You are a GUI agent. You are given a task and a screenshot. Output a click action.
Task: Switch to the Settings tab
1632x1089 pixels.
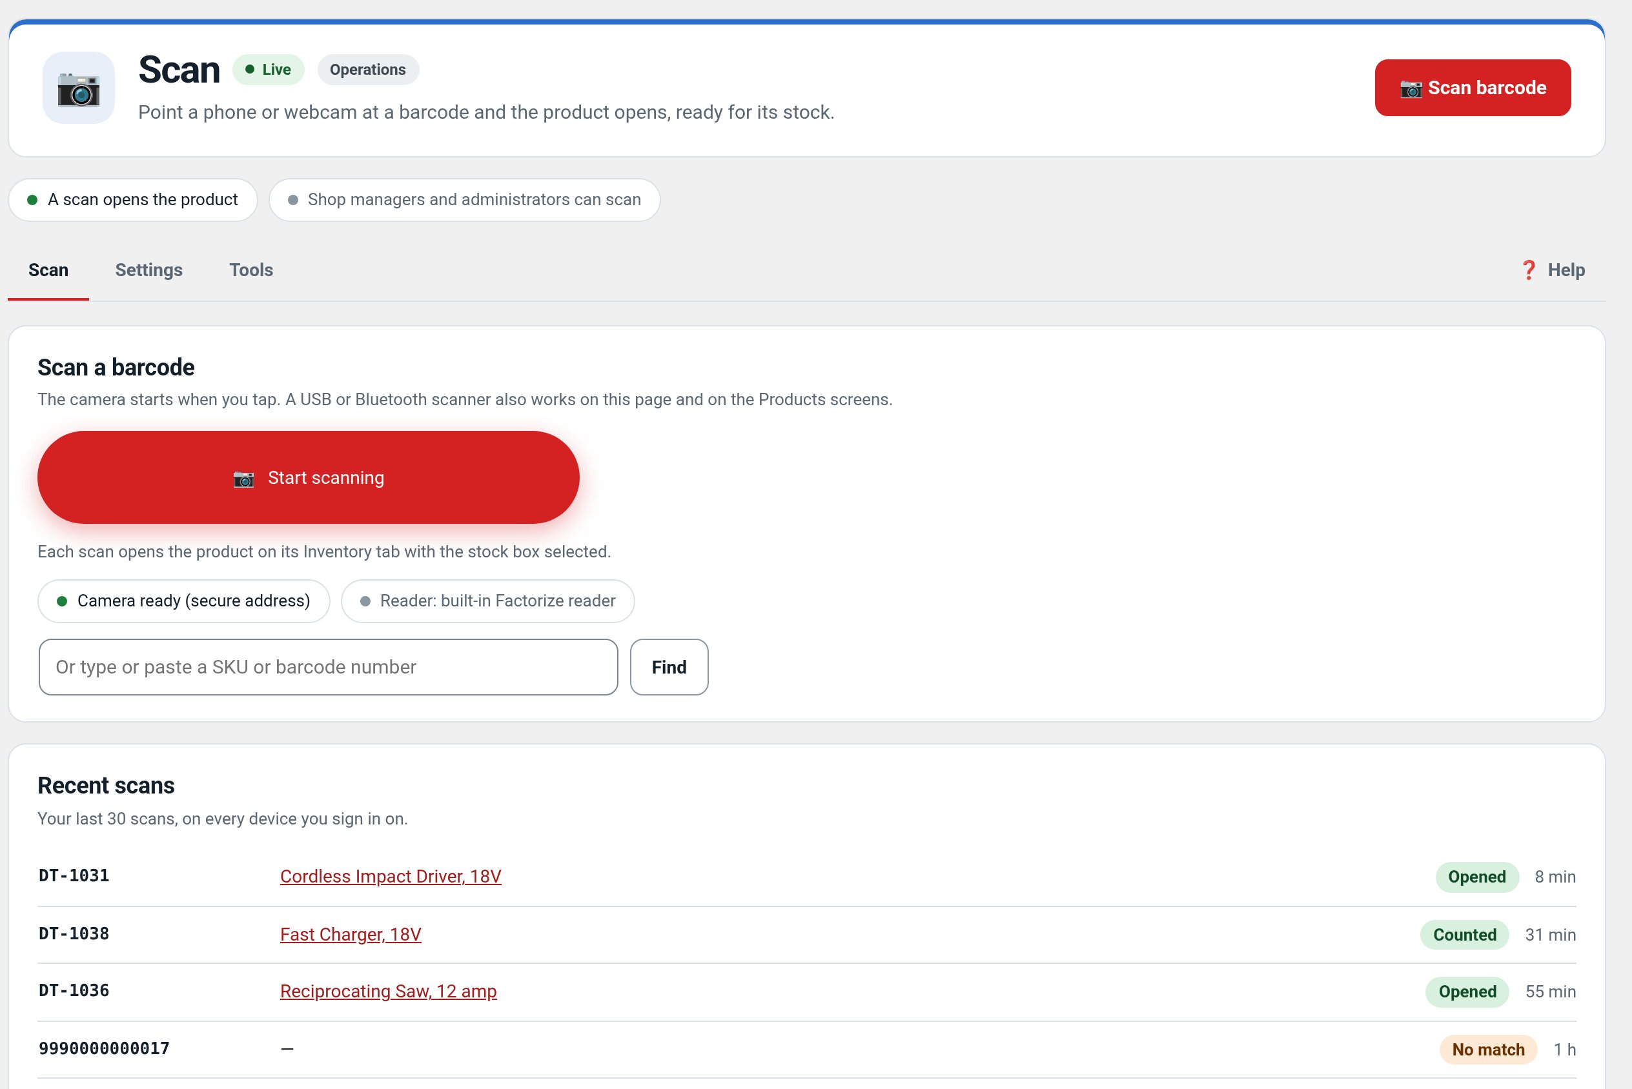pos(148,270)
